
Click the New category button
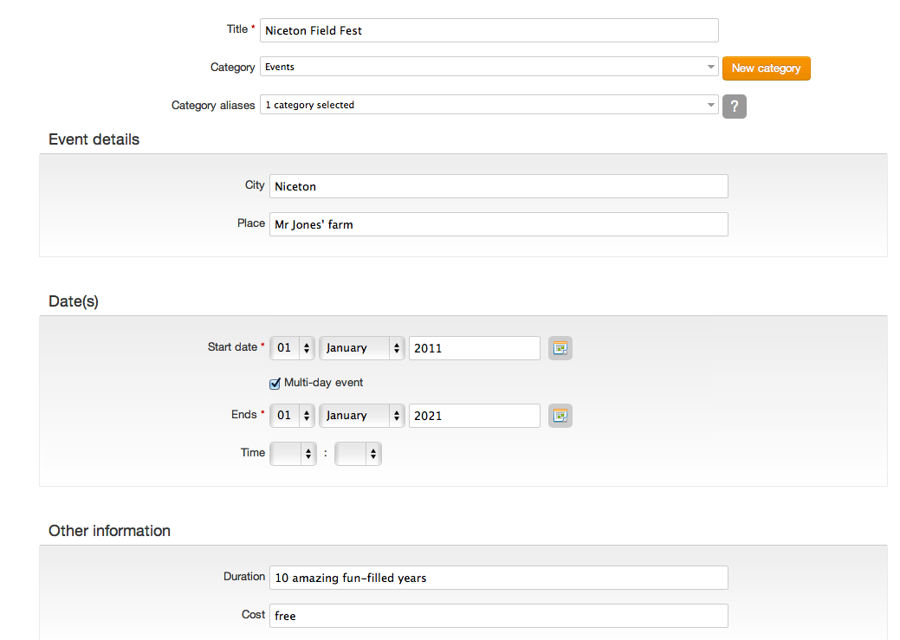point(766,68)
